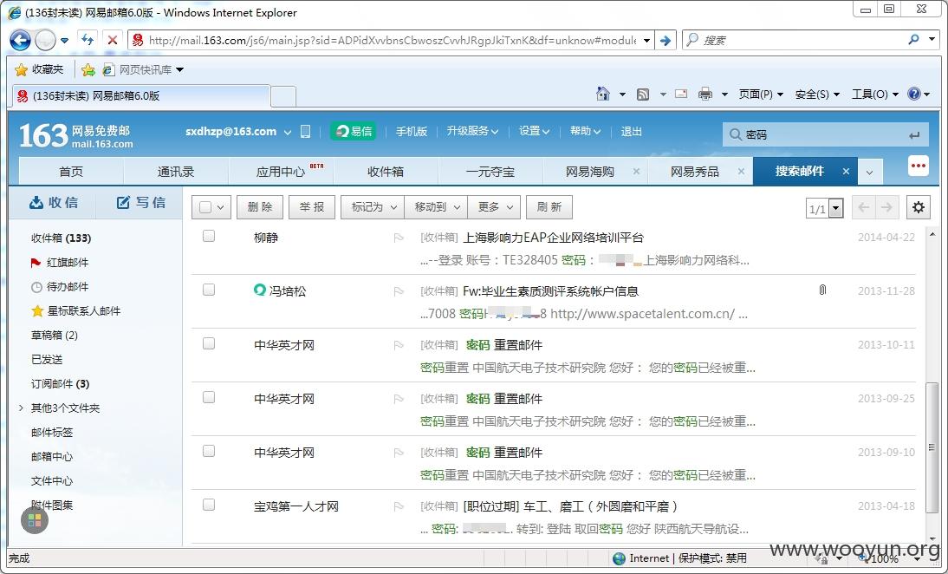Expand account dropdown next to sxdhzp@163.com
The image size is (948, 574).
288,132
